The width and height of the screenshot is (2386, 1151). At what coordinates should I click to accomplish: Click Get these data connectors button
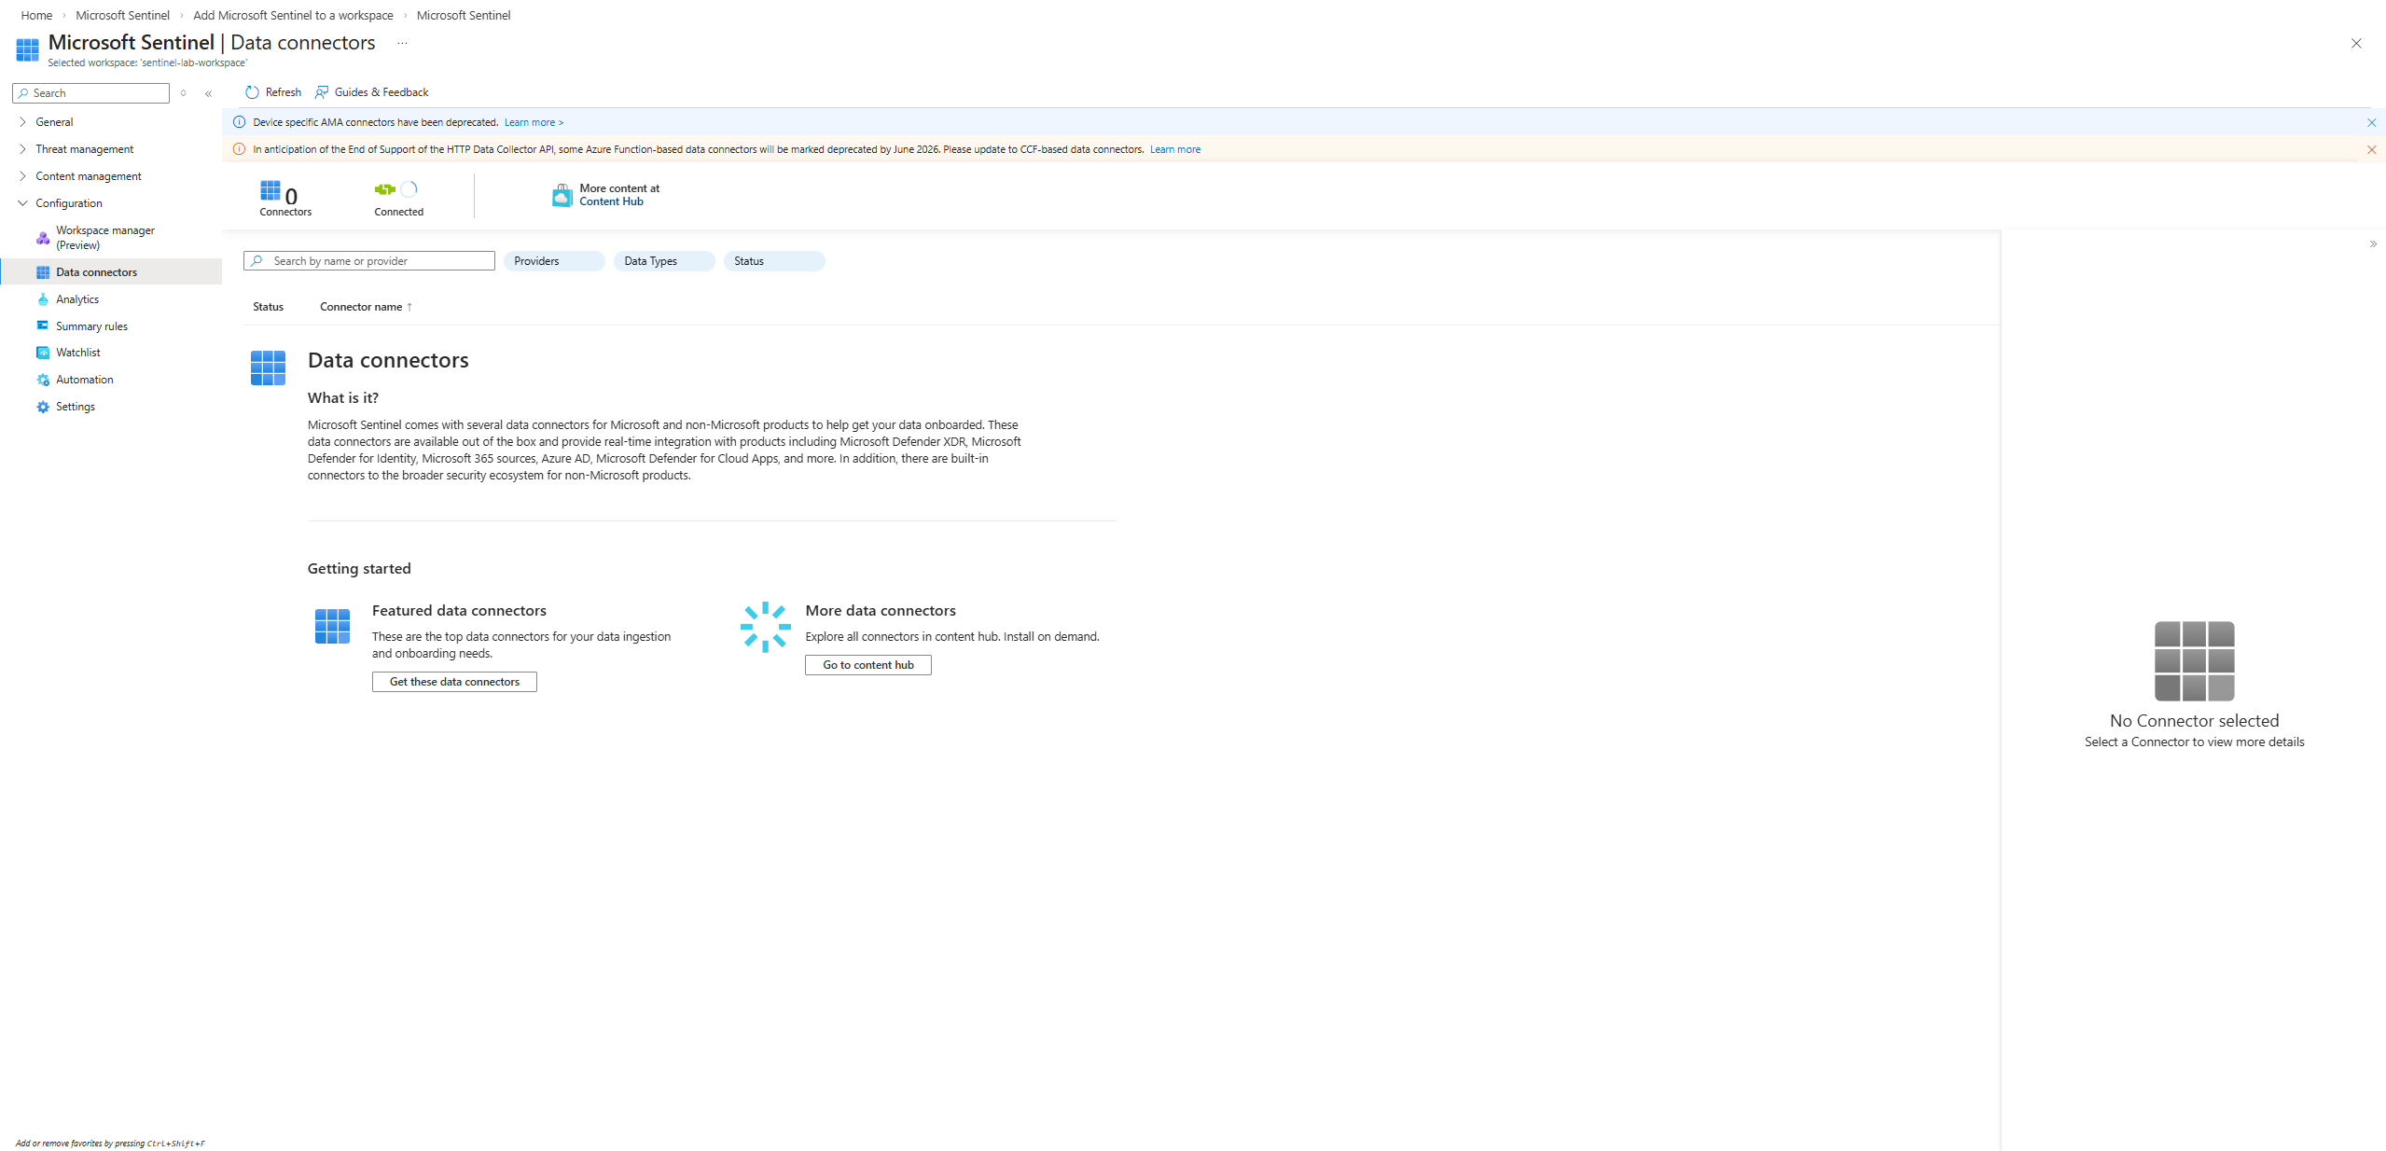coord(454,682)
